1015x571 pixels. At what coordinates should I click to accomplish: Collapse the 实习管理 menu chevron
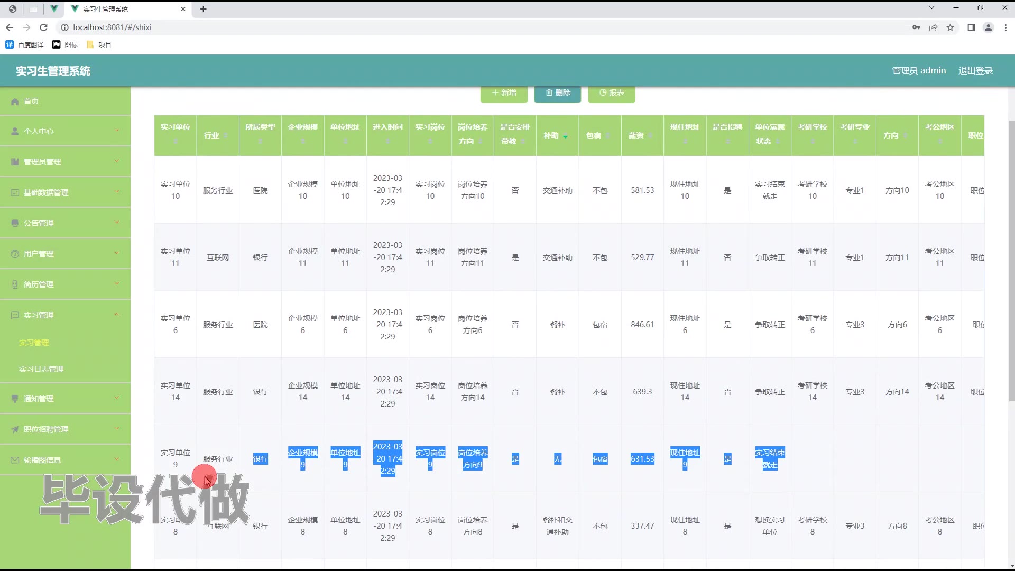click(x=117, y=315)
